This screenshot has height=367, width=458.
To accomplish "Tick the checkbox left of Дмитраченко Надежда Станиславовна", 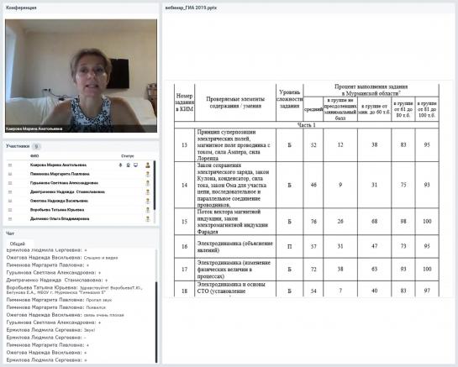I will 10,191.
